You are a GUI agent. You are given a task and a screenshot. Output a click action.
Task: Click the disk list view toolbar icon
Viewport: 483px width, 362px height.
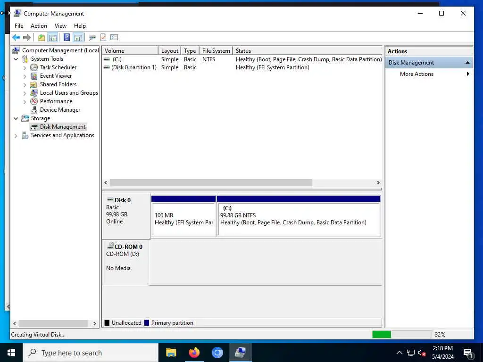click(x=114, y=38)
